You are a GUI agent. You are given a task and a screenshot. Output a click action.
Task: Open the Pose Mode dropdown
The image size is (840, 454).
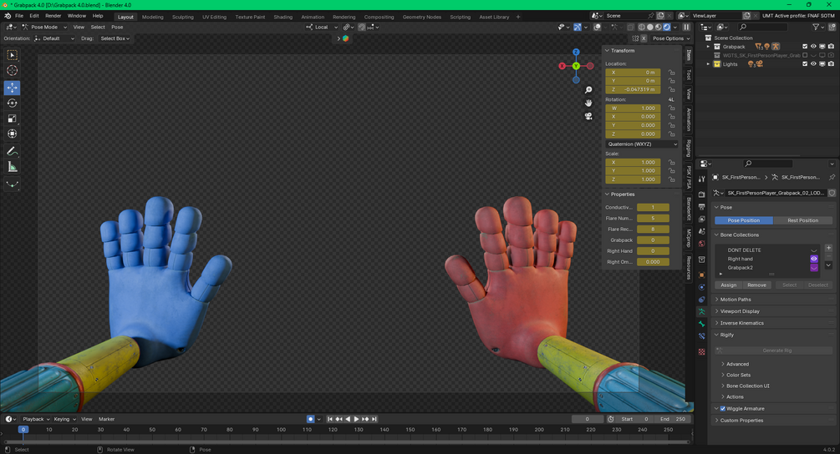[x=44, y=27]
